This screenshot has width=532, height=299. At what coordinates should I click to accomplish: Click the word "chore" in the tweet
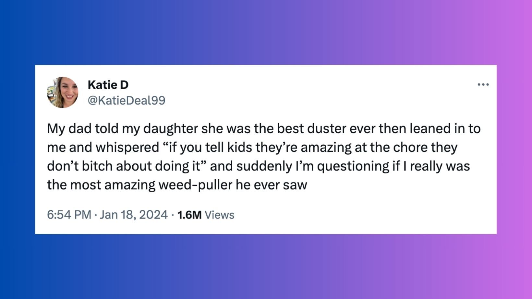tap(410, 148)
